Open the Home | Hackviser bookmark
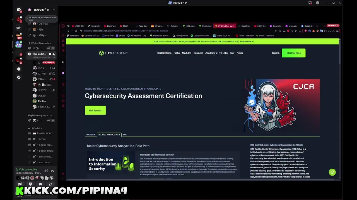Screen dimensions: 357x200 click(265, 36)
